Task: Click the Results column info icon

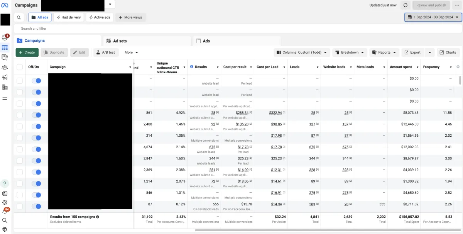Action: pyautogui.click(x=191, y=67)
